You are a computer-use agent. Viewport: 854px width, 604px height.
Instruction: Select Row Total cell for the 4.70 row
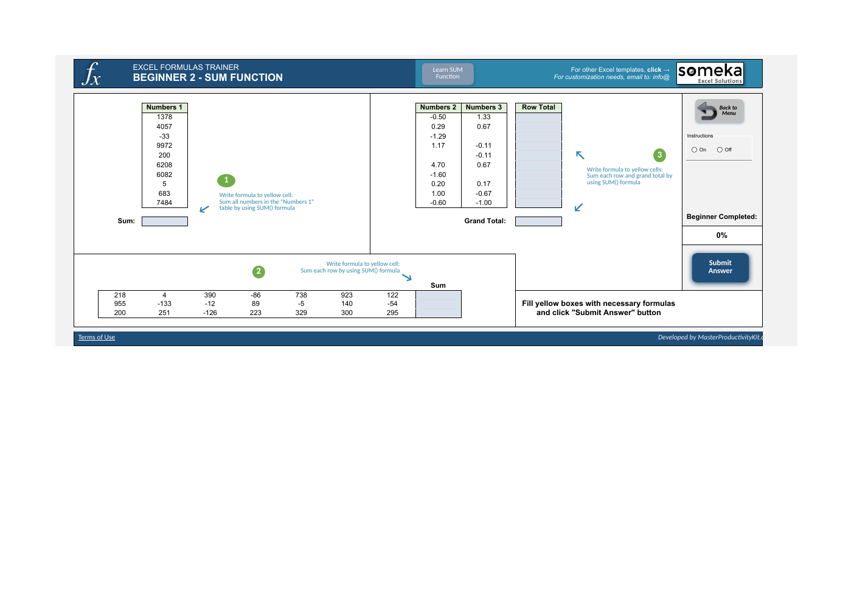coord(538,165)
